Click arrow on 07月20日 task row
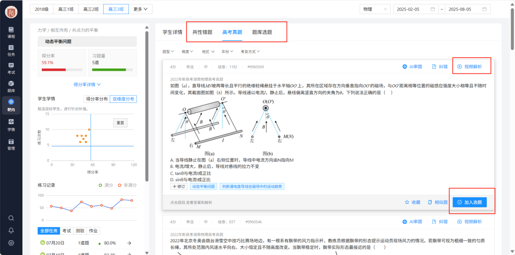 point(129,243)
